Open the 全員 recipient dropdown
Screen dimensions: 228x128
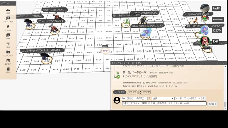click(x=163, y=98)
